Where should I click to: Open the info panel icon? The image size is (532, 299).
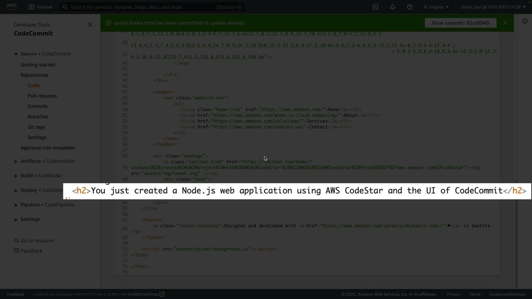[x=525, y=21]
